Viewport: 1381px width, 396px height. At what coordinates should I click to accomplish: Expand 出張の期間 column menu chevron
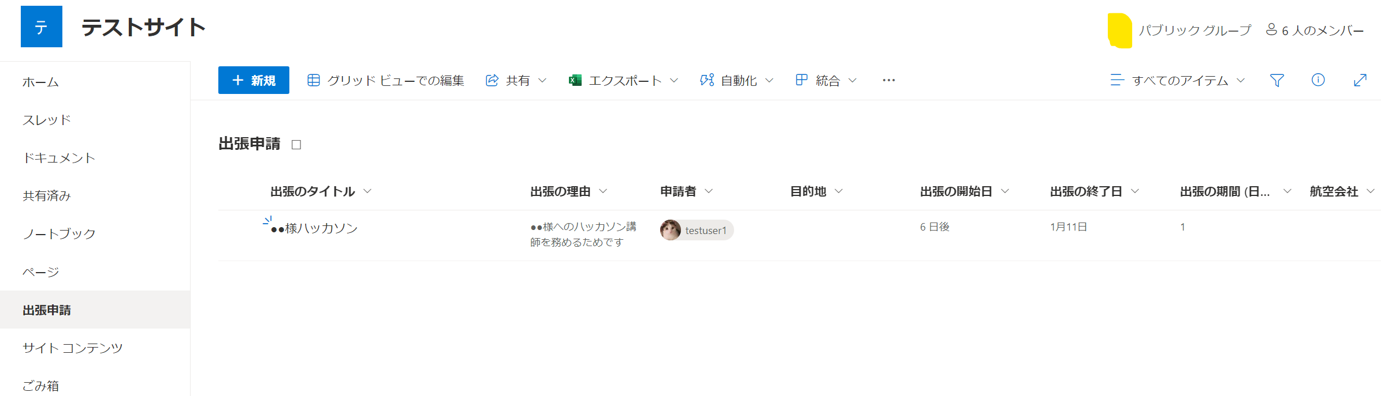[1287, 191]
